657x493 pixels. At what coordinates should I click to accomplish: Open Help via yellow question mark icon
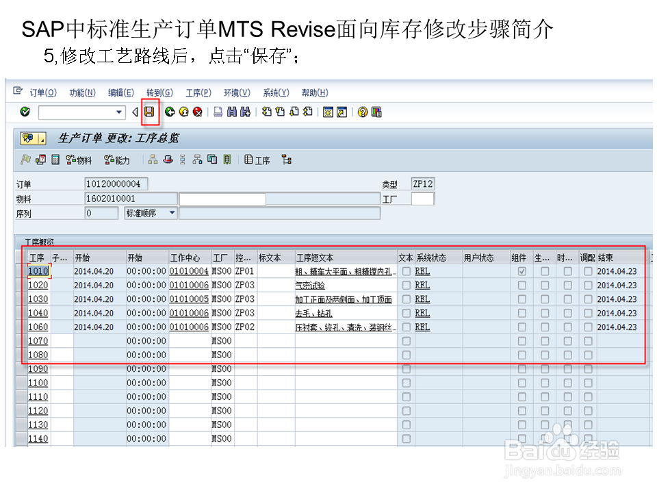[363, 112]
